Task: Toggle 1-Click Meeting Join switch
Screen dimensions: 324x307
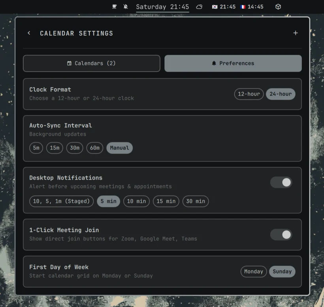Action: click(x=281, y=235)
